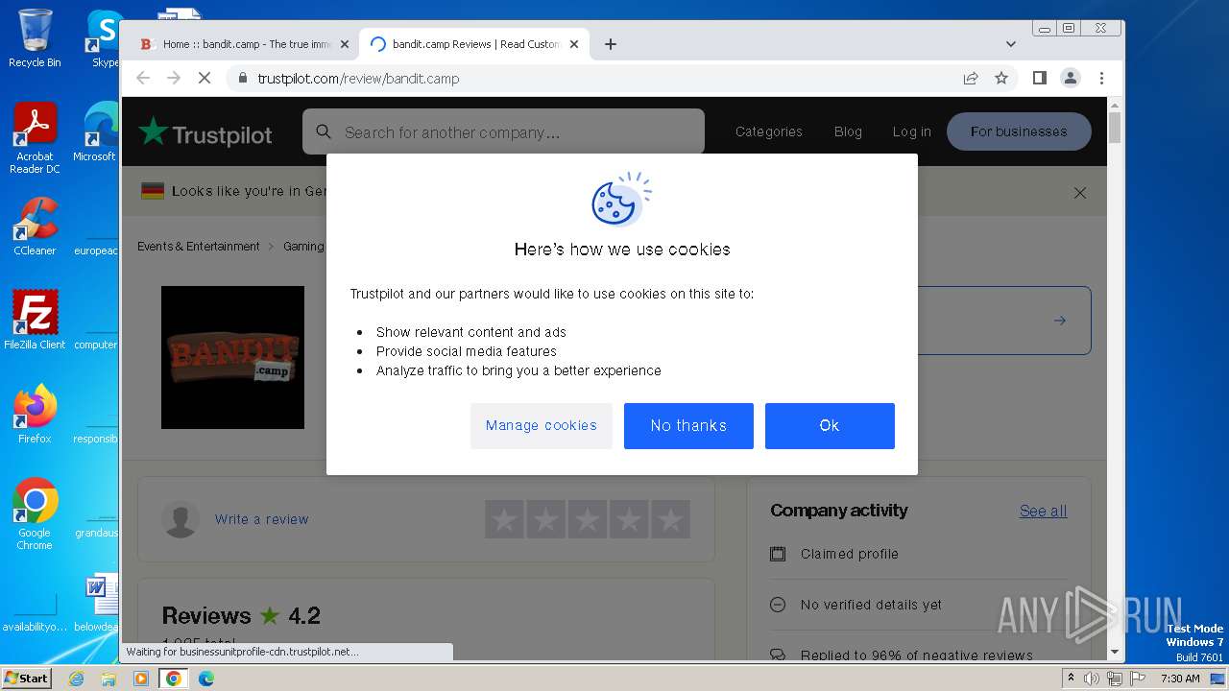Click the Action Center flag icon
The image size is (1229, 691).
(x=1137, y=679)
